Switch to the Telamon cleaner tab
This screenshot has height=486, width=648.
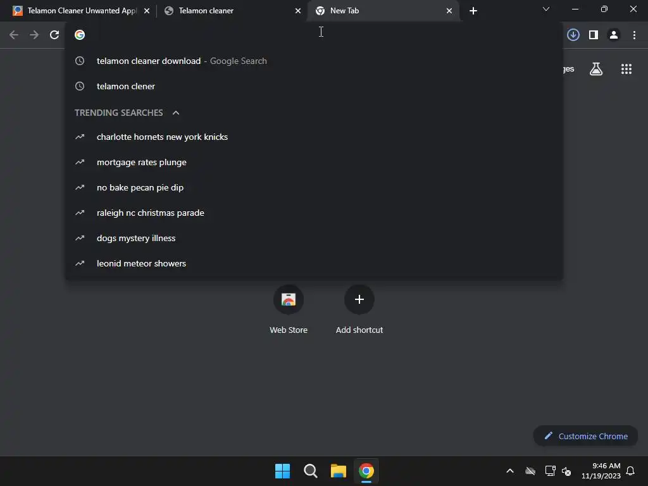click(x=206, y=11)
